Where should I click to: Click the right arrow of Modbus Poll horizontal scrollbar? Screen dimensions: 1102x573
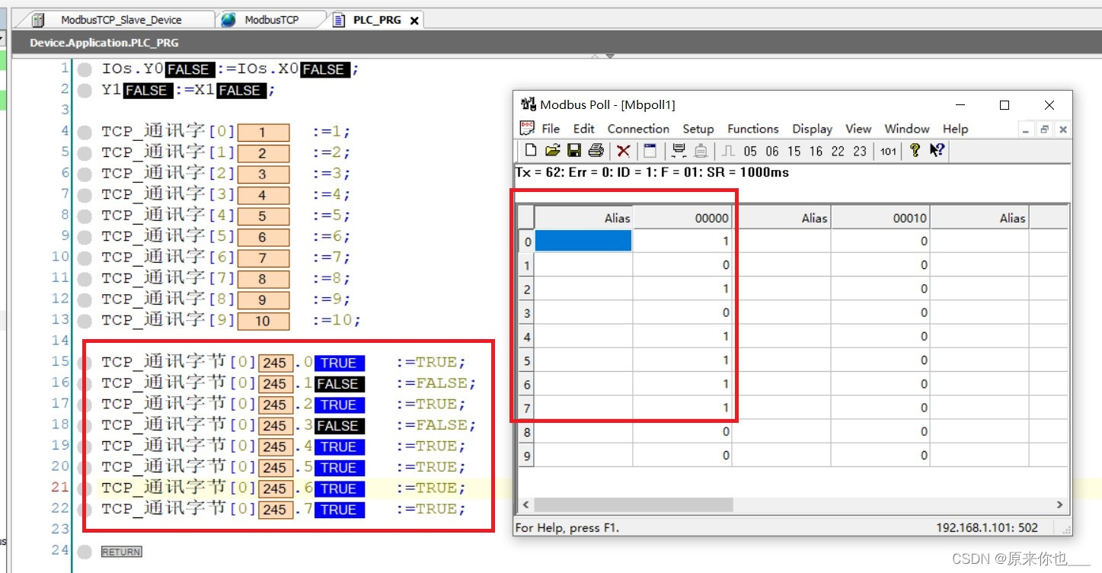(1059, 504)
